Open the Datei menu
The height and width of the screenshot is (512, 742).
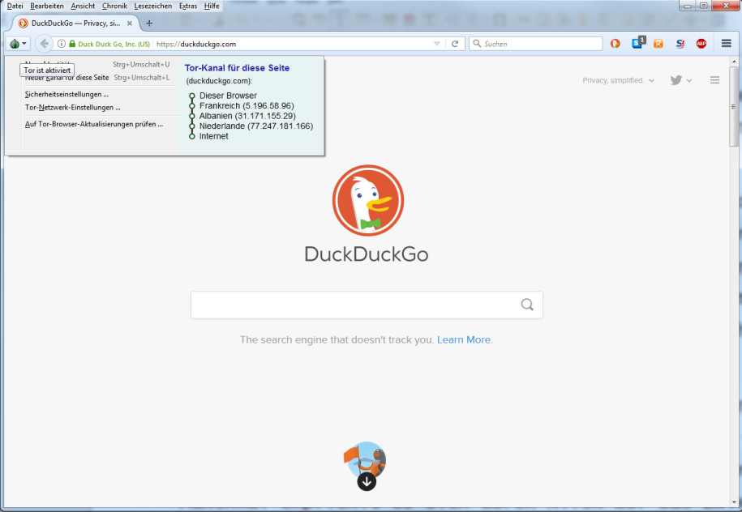15,6
